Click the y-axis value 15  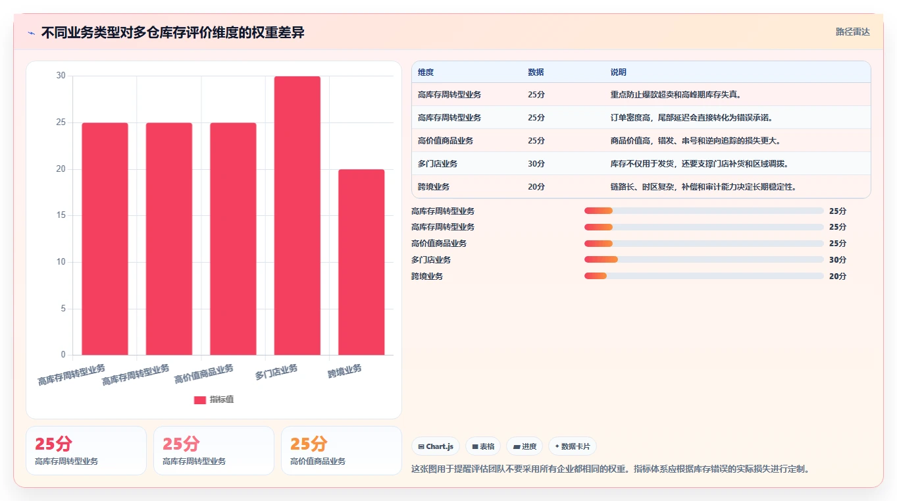61,215
